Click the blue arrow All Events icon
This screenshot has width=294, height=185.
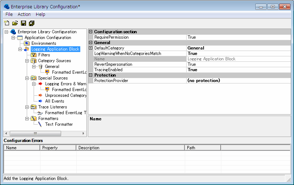coord(41,101)
